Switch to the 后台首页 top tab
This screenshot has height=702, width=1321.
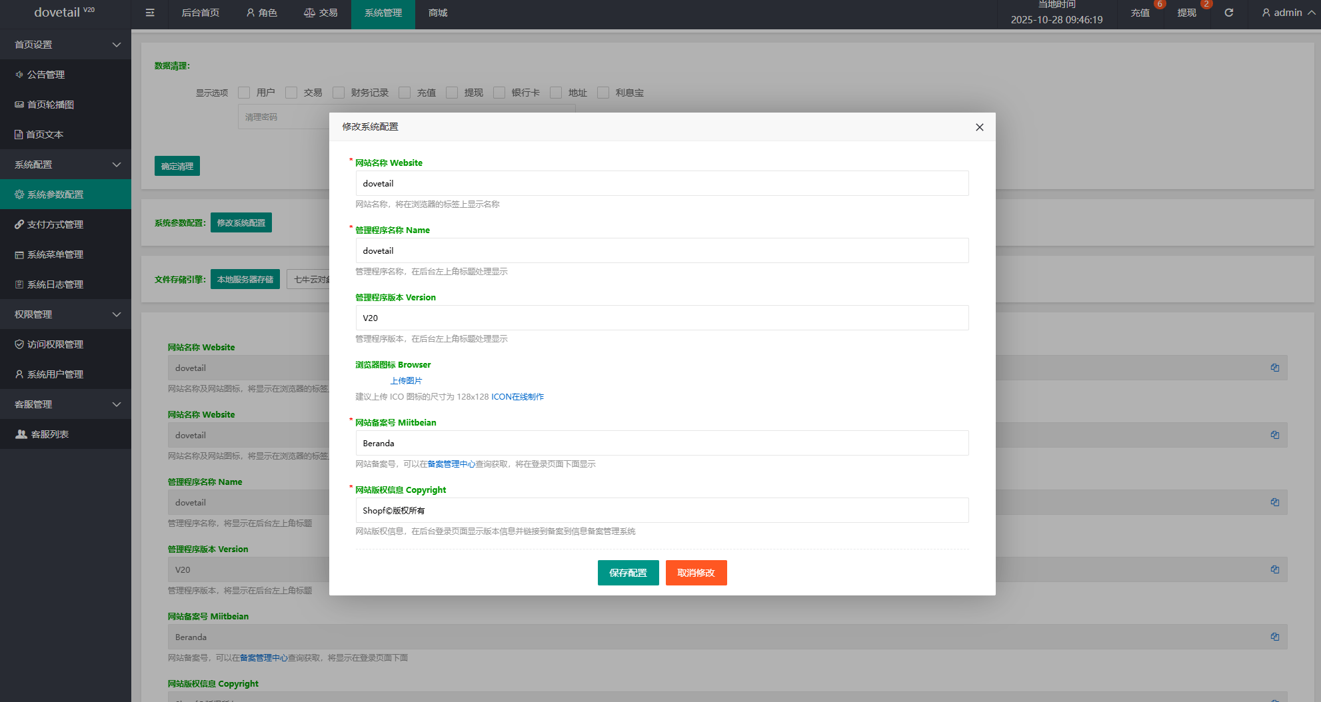point(200,13)
